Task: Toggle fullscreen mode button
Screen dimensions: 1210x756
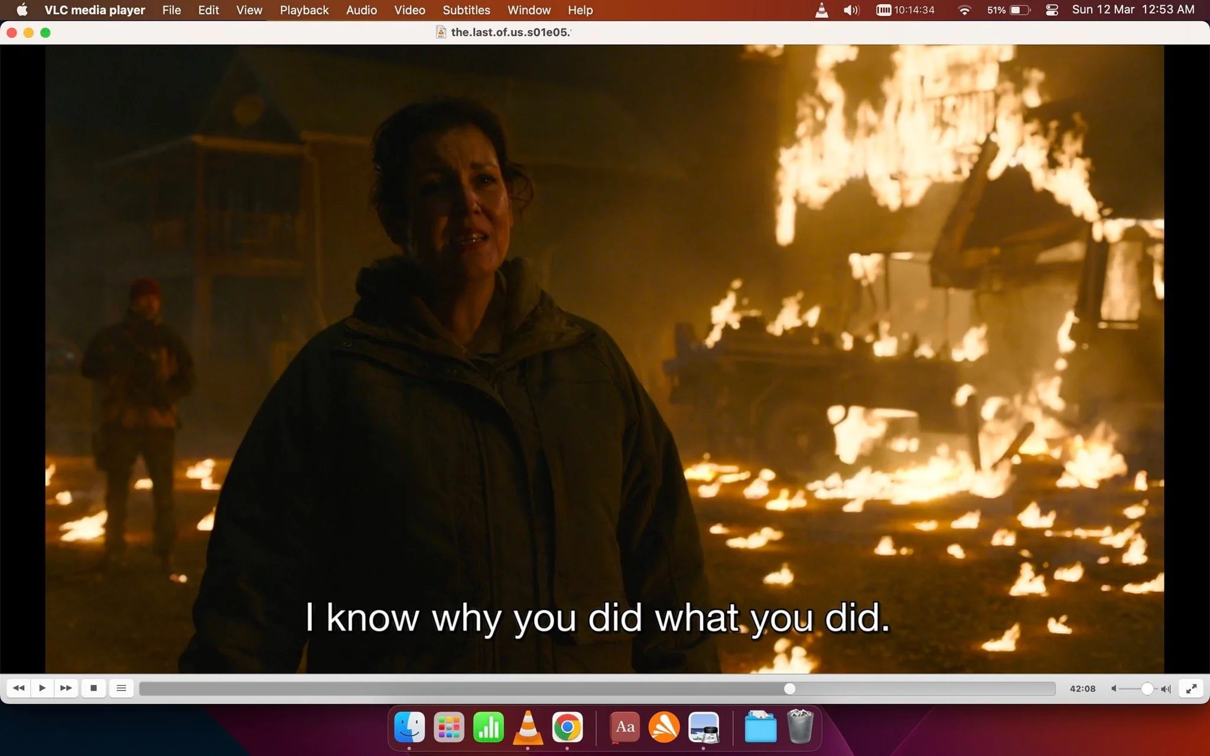Action: tap(1191, 688)
